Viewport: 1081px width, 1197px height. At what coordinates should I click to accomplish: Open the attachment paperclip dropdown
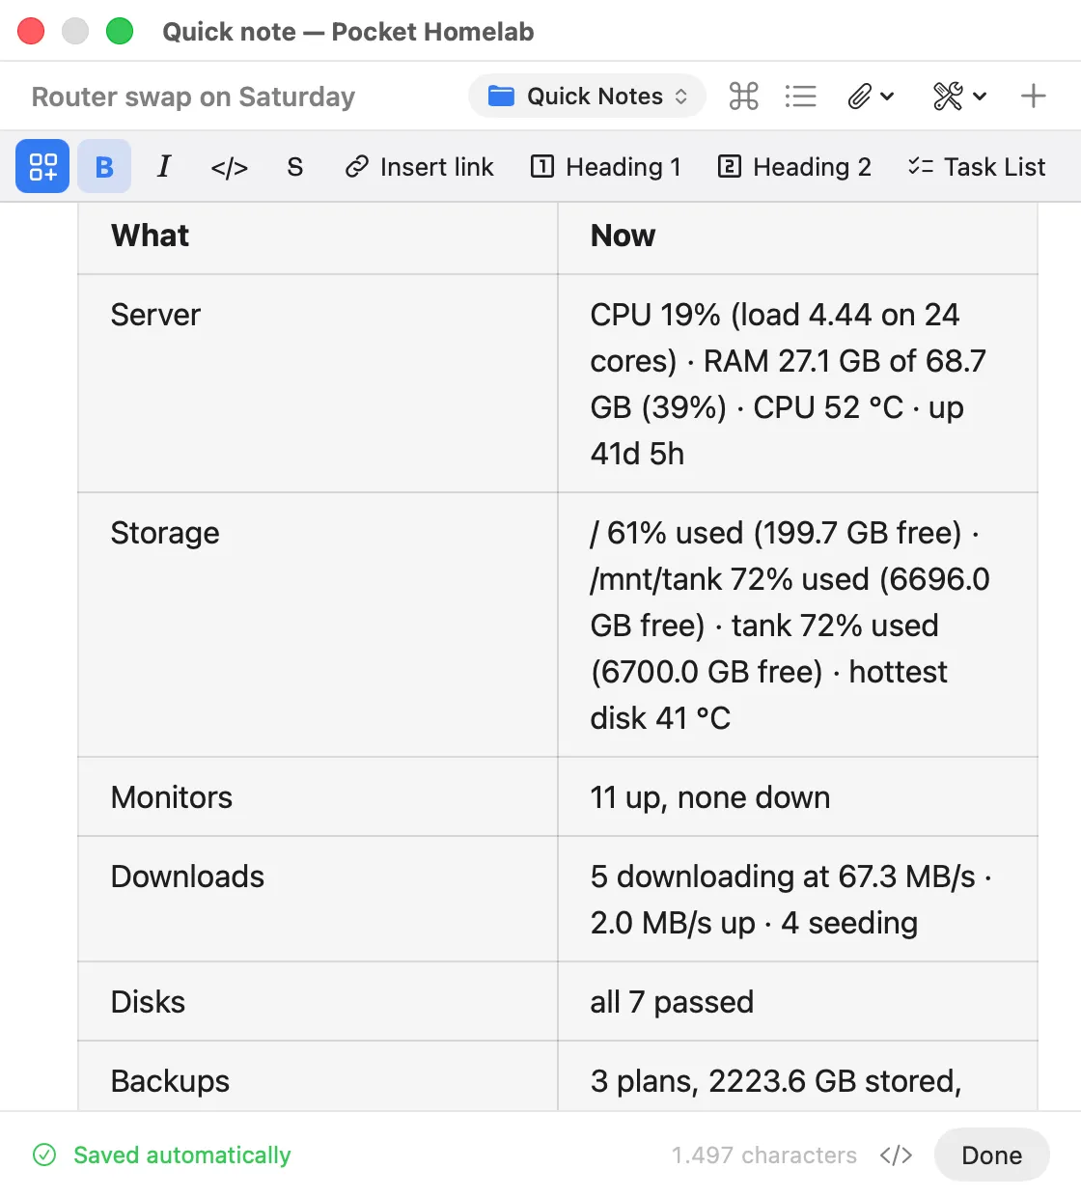tap(871, 97)
